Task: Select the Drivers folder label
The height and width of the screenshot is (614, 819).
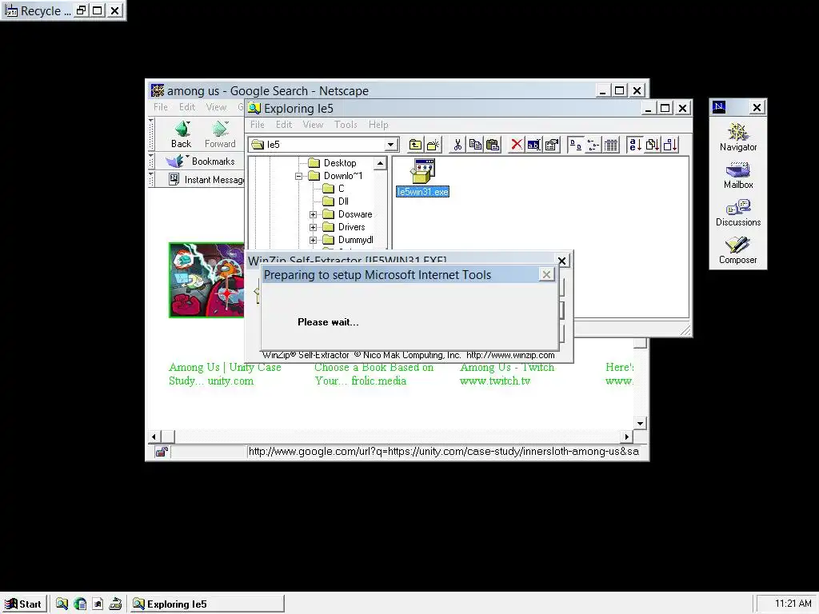Action: click(352, 227)
